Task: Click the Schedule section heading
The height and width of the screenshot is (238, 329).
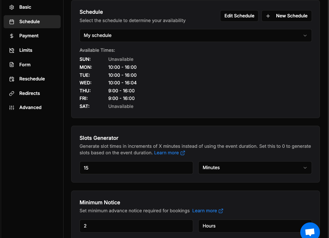Action: coord(91,12)
